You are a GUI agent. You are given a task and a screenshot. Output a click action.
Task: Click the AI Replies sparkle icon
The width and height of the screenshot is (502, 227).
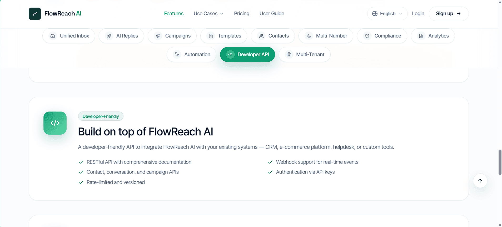tap(109, 36)
